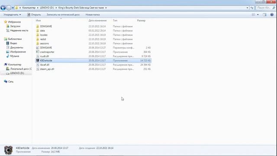
Task: Open recent locations dropdown beside Forward button
Action: coord(13,8)
